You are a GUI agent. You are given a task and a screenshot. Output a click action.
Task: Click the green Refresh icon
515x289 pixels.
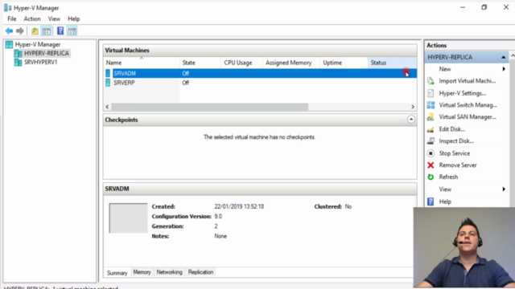coord(431,177)
